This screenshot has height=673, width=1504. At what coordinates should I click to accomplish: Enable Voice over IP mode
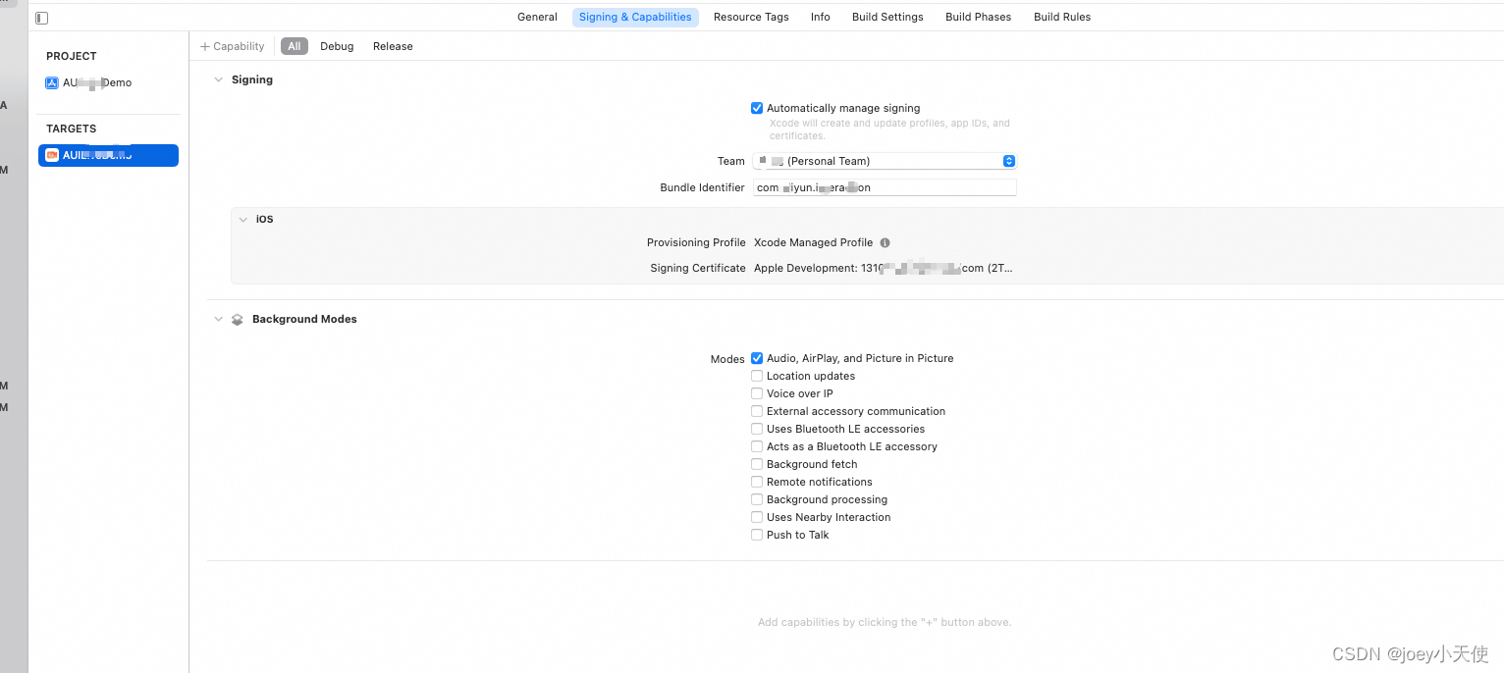[x=757, y=393]
